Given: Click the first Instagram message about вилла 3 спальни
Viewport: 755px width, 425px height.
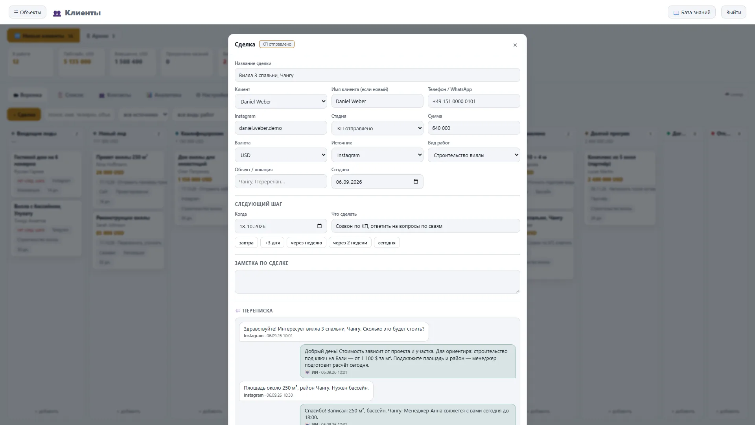Looking at the screenshot, I should (x=334, y=332).
